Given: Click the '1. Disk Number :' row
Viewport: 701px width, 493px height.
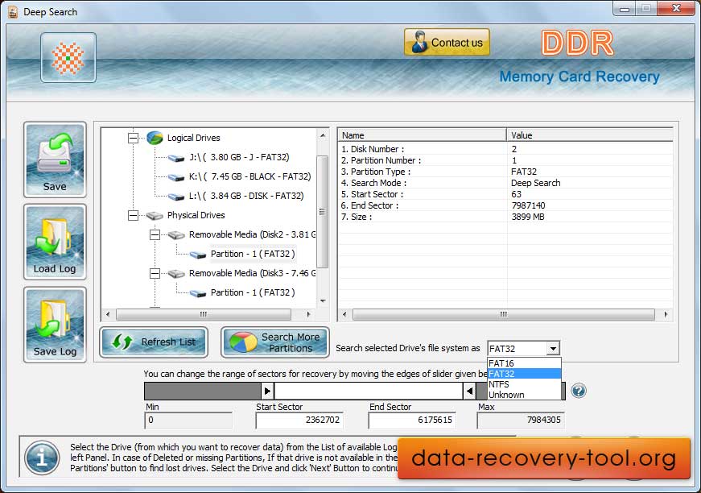Looking at the screenshot, I should coord(505,149).
